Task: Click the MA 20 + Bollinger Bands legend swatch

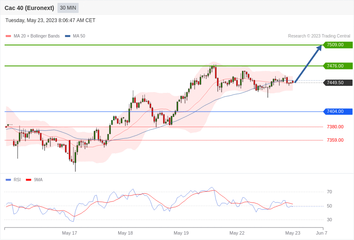Action: click(8, 36)
